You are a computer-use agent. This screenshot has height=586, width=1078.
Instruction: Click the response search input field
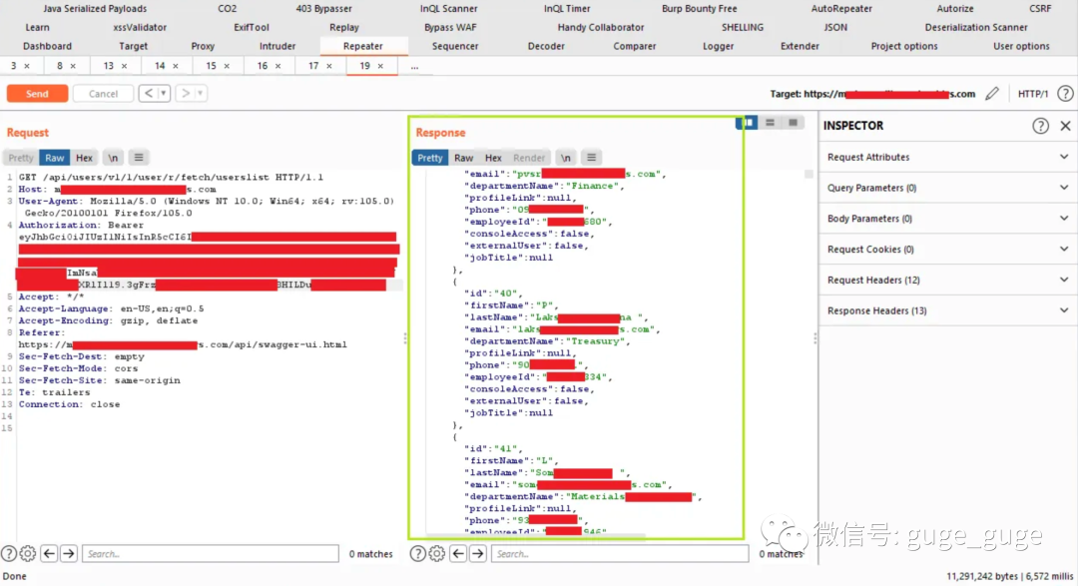pyautogui.click(x=620, y=554)
